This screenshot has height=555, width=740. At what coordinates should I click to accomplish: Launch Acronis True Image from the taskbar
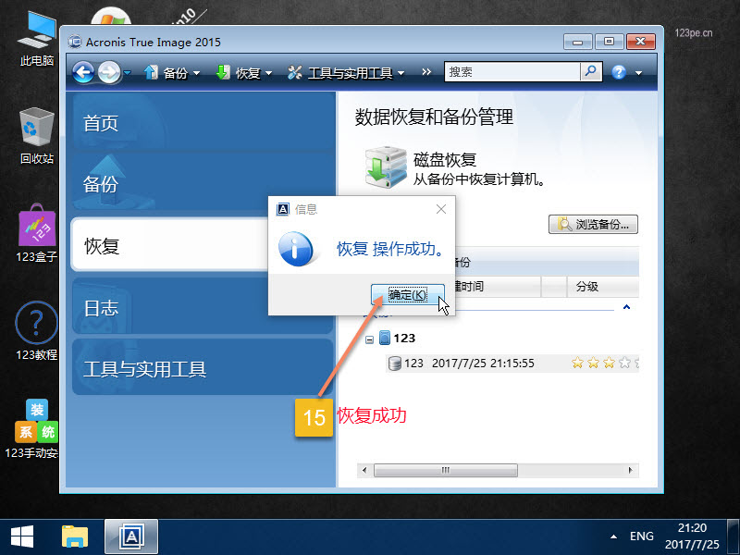[x=130, y=536]
